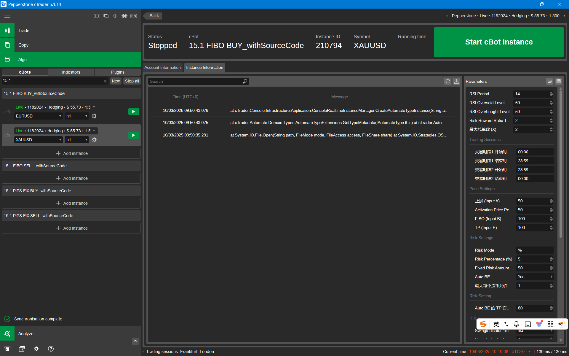Toggle cloud icon of XAUUSD instance
The height and width of the screenshot is (356, 569).
[7, 135]
